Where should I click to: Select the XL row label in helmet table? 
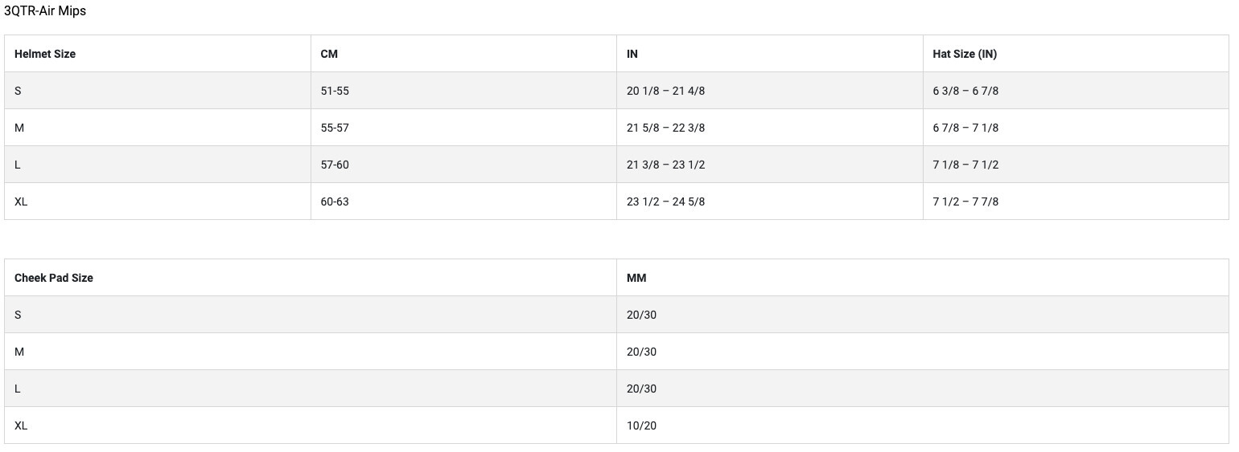(21, 202)
